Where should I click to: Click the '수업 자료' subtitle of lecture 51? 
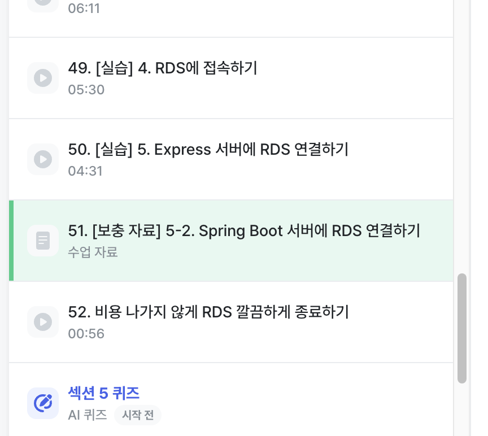pyautogui.click(x=93, y=252)
